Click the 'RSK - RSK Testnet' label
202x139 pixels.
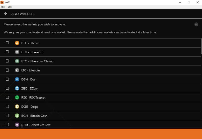(33, 98)
